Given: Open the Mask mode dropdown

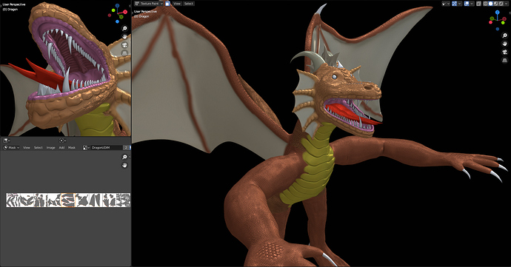Looking at the screenshot, I should coord(11,147).
